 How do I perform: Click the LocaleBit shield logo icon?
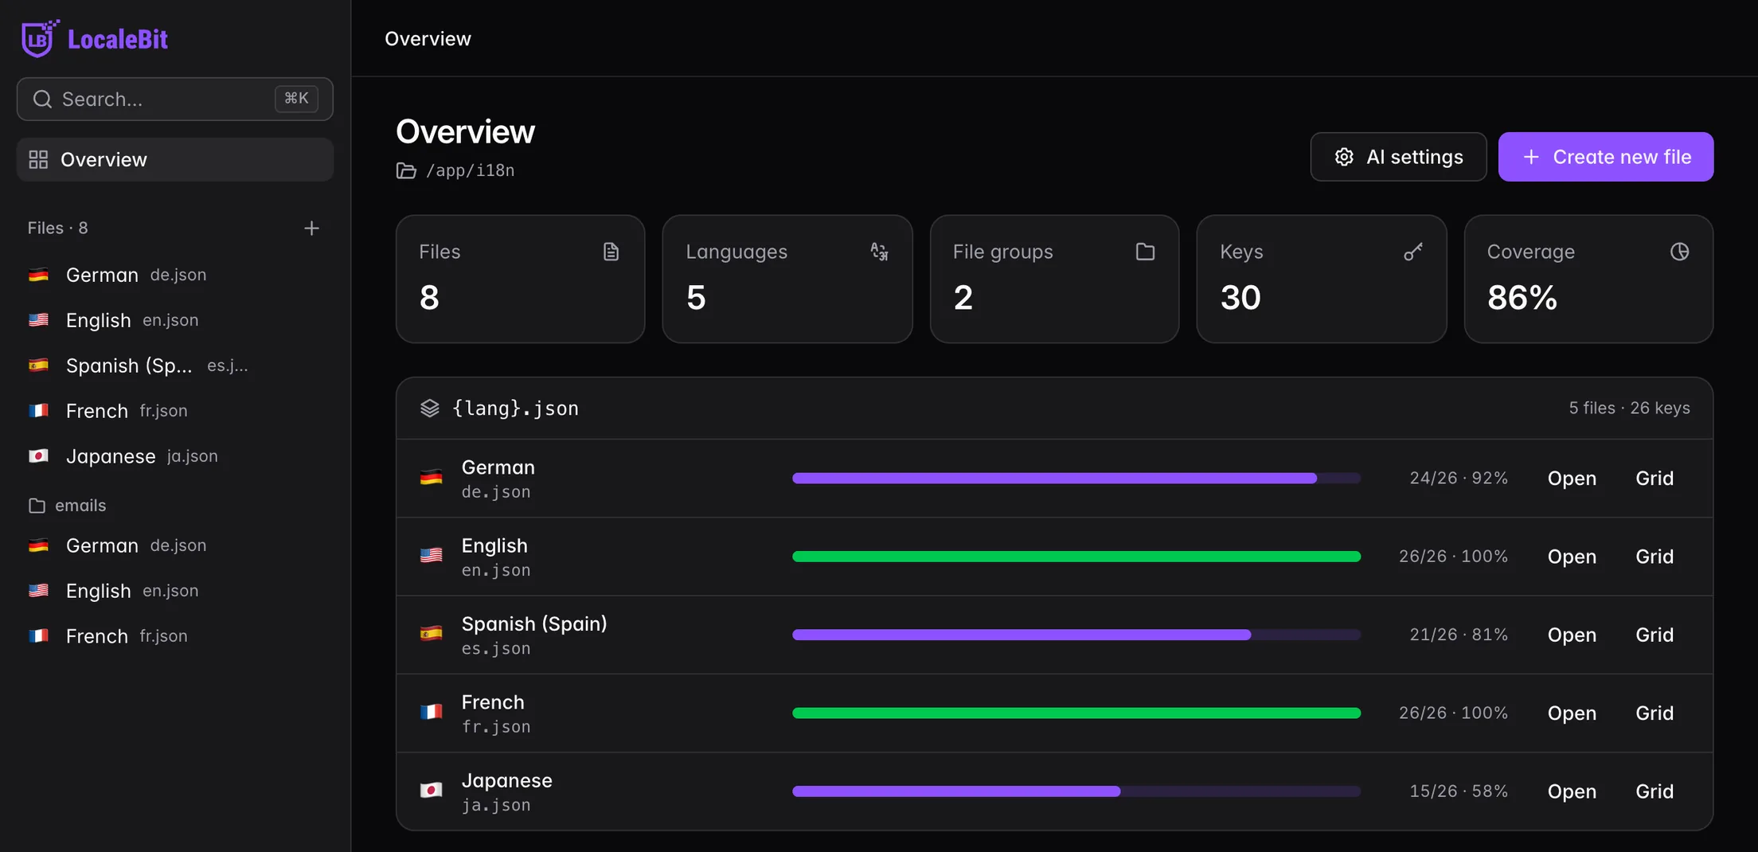point(40,38)
